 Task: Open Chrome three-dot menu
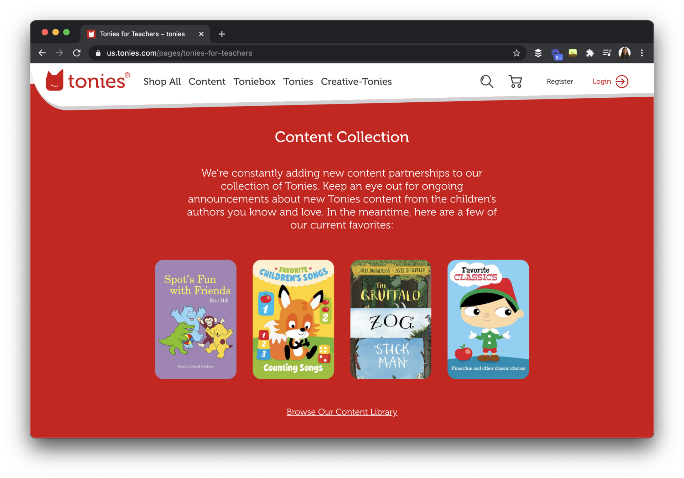pyautogui.click(x=642, y=53)
